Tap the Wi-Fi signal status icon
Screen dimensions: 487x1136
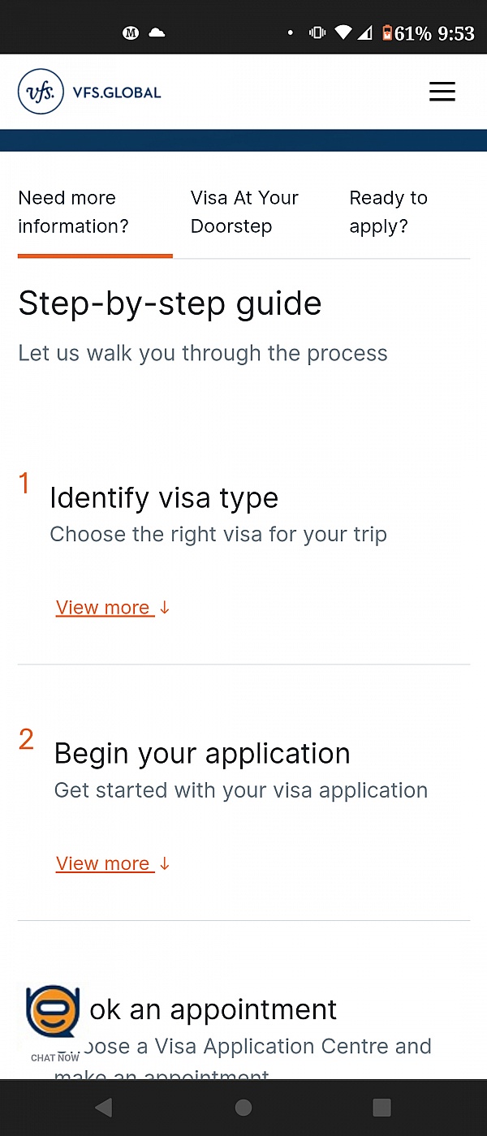(x=343, y=33)
